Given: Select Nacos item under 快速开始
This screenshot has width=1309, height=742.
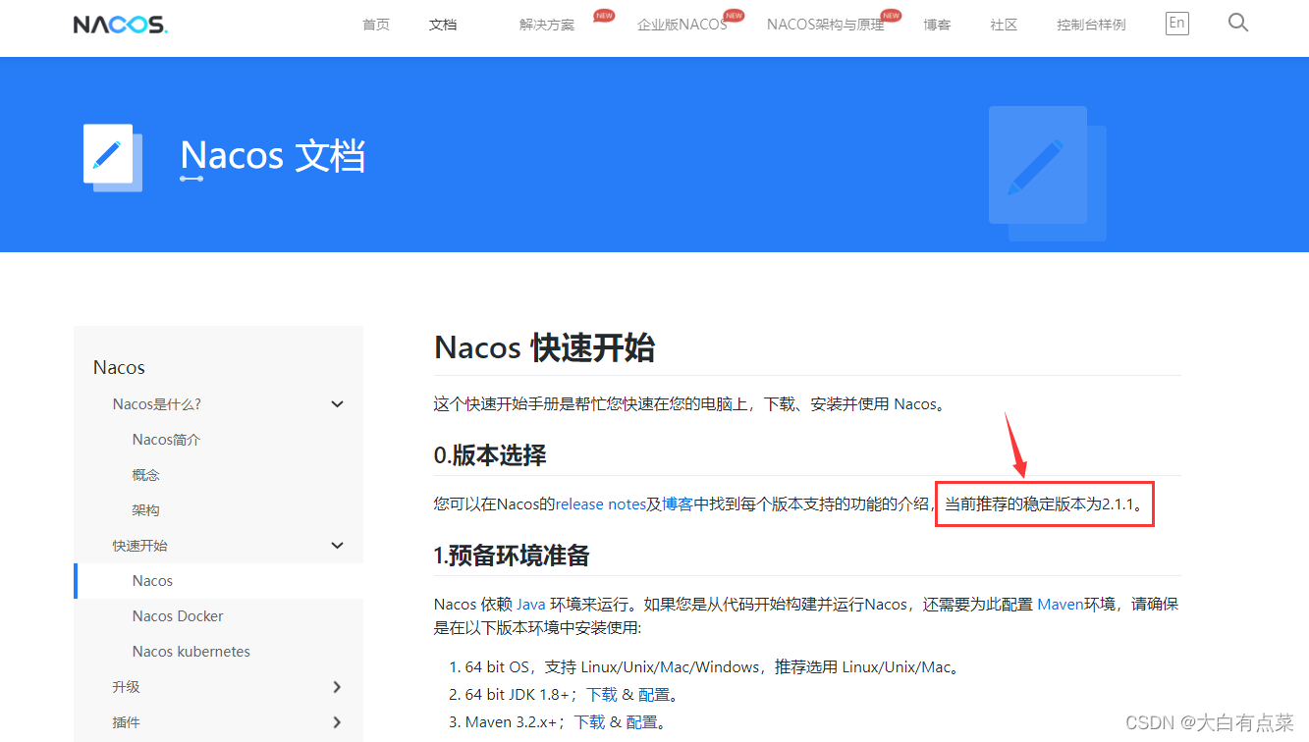Looking at the screenshot, I should coord(152,581).
